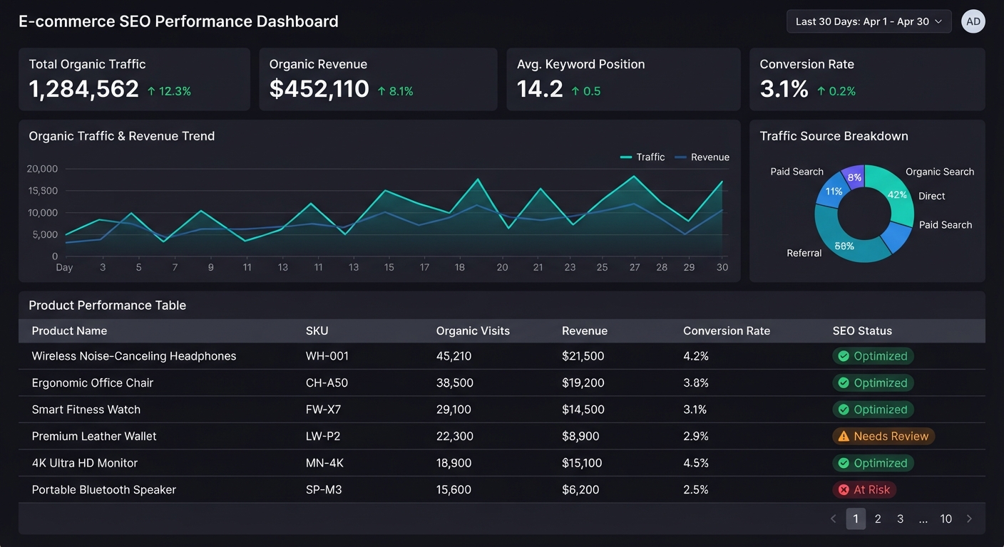This screenshot has height=547, width=1004.
Task: Click Premium Leather Wallet product name
Action: coord(94,436)
